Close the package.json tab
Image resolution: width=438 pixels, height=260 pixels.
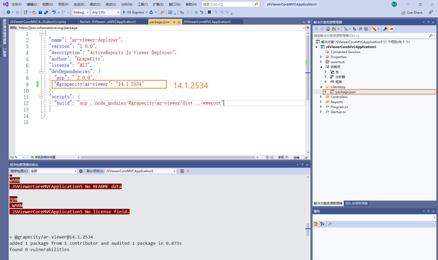(x=179, y=22)
